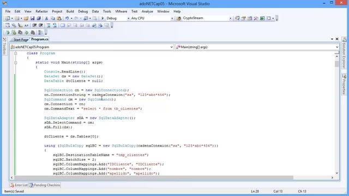The height and width of the screenshot is (196, 349).
Task: Open the File menu
Action: [8, 11]
